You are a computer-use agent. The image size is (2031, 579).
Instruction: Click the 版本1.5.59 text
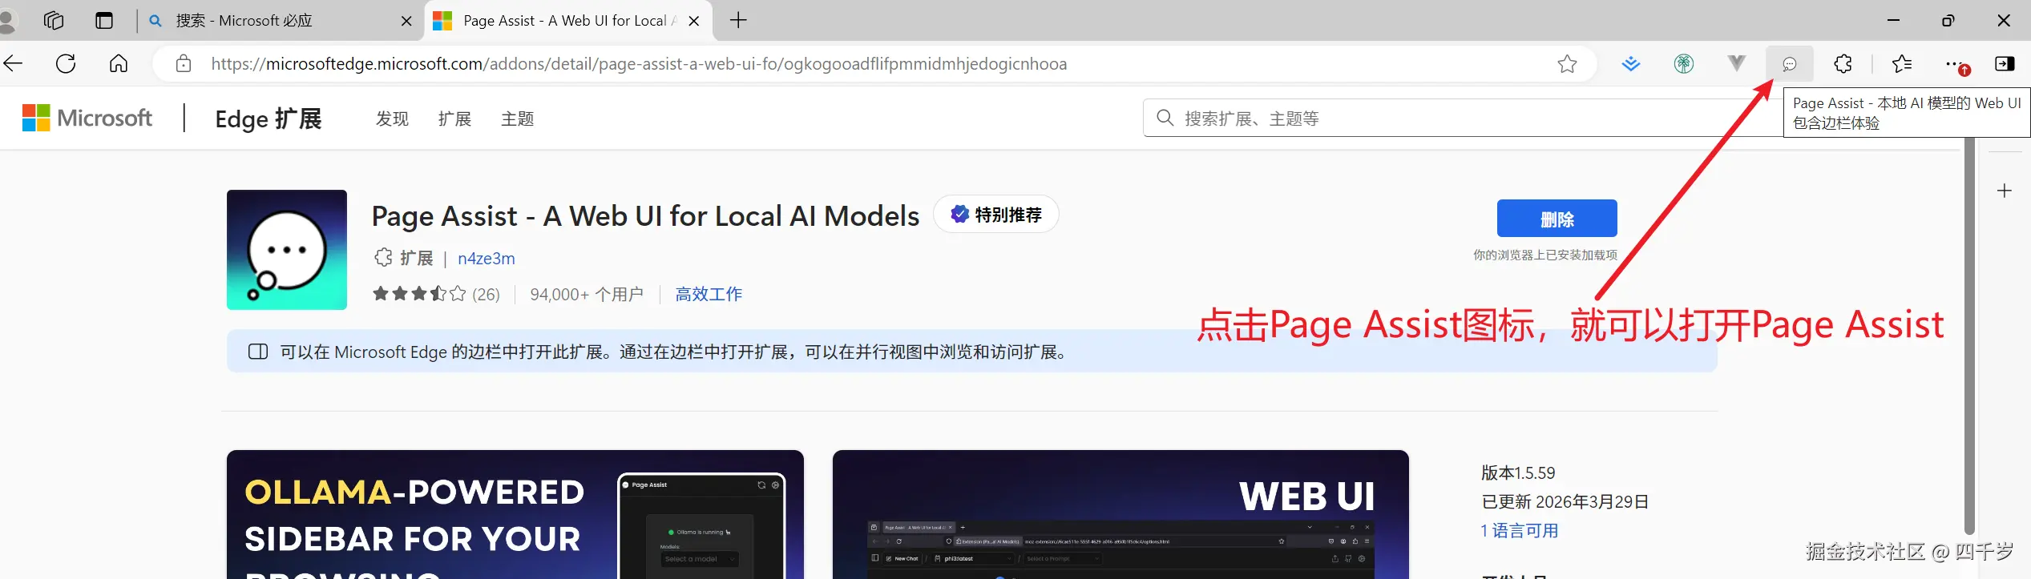coord(1518,473)
